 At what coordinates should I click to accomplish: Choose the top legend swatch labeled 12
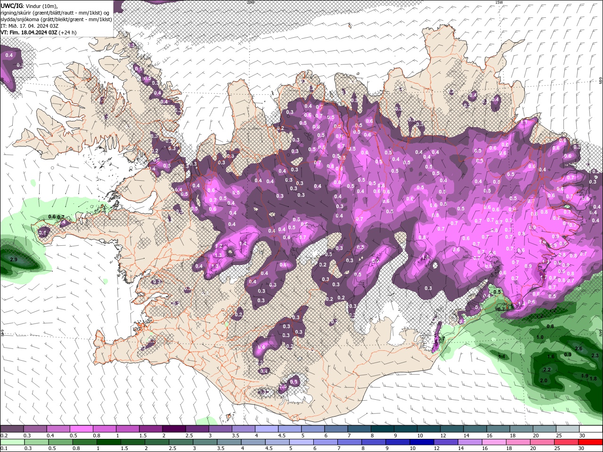pos(451,429)
